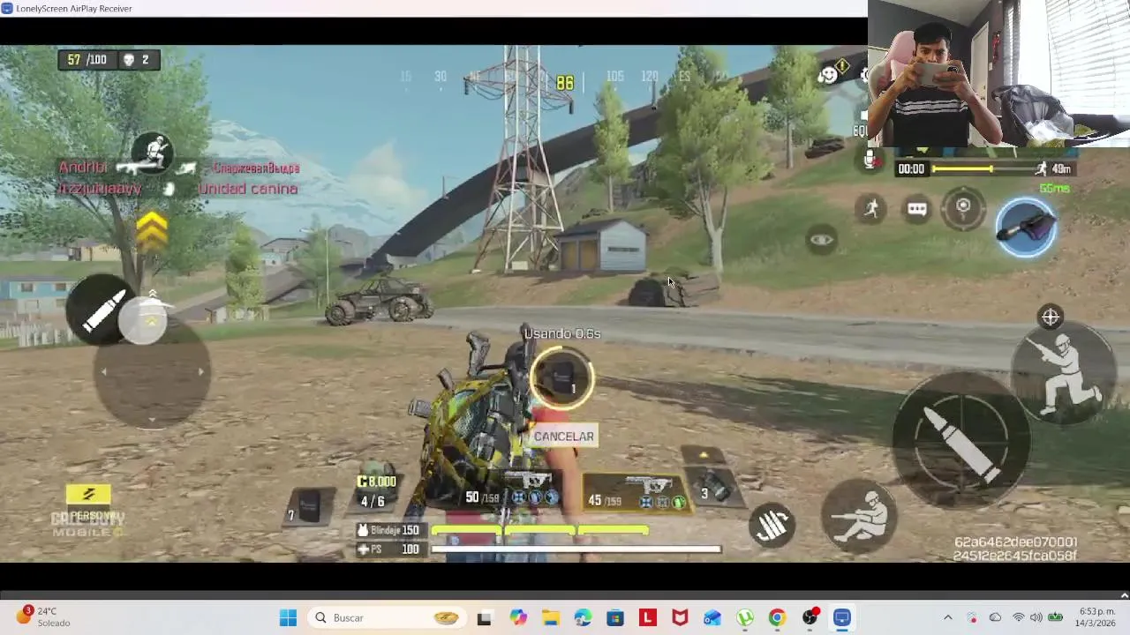Open Microsoft Edge from the taskbar
The image size is (1130, 635).
click(x=583, y=617)
